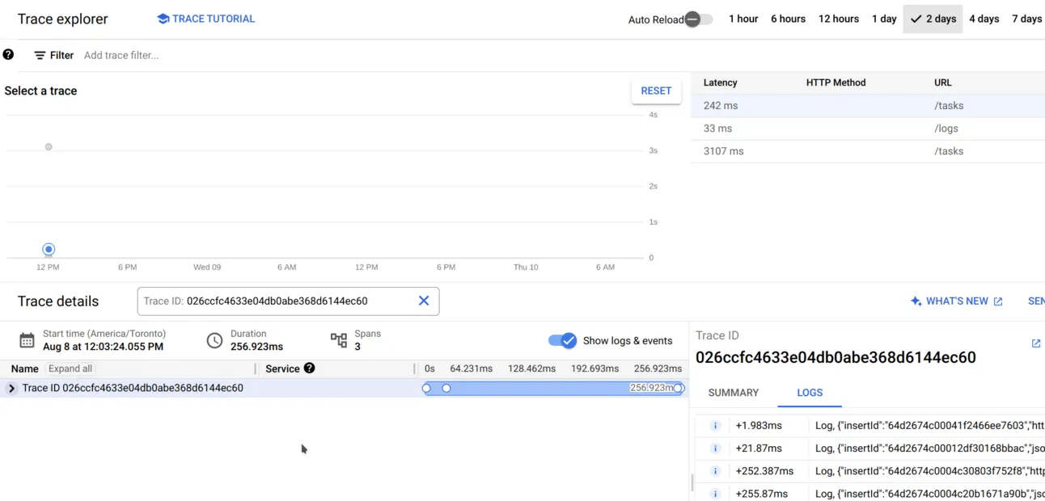Select the 7 days time range
1045x501 pixels.
(x=1026, y=19)
